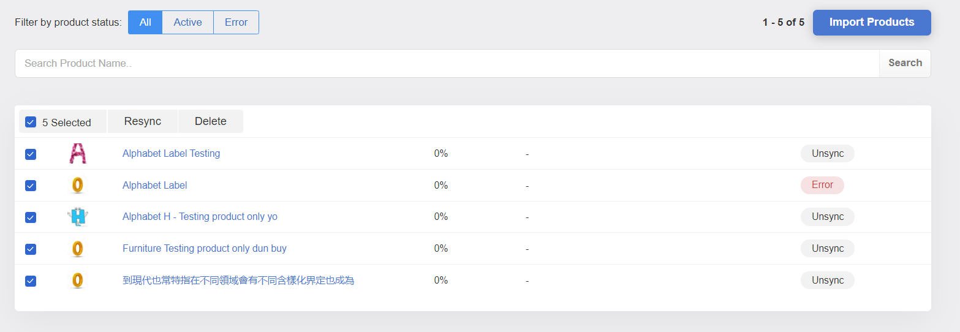Open the Alphabet H - Testing product link

click(x=200, y=217)
